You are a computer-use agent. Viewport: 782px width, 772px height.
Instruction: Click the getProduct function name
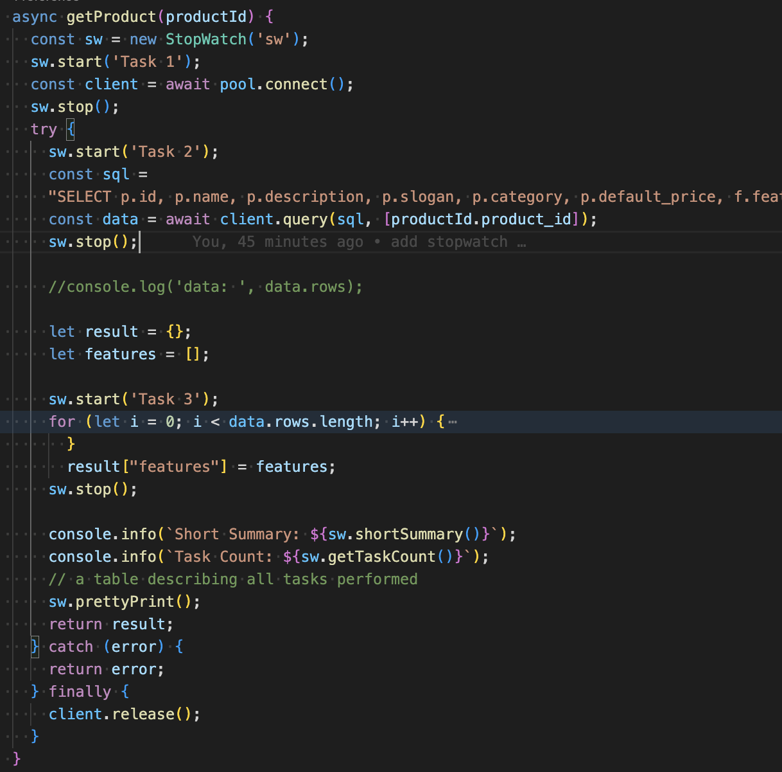[112, 17]
